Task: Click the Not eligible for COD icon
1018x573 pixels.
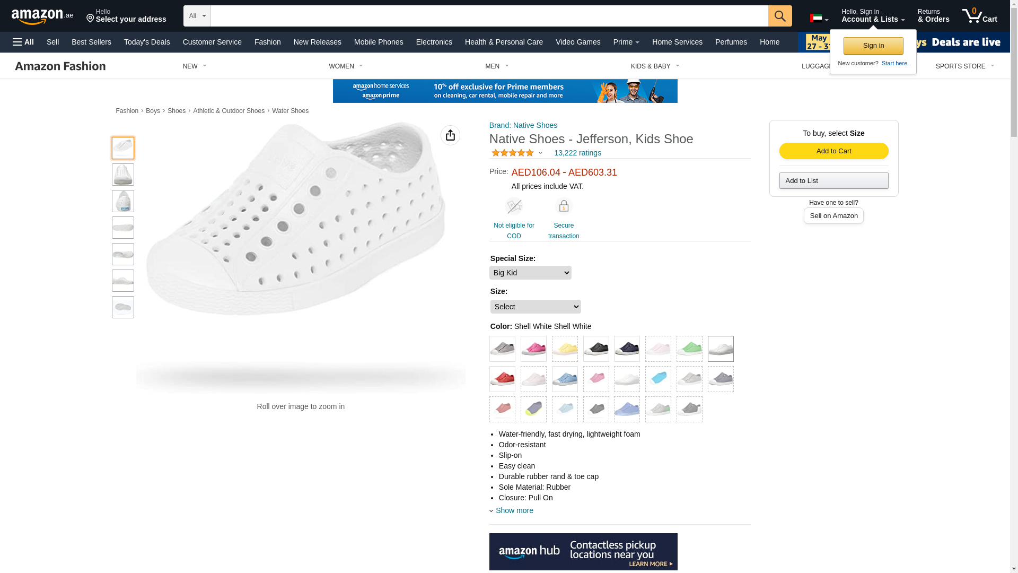Action: click(514, 206)
